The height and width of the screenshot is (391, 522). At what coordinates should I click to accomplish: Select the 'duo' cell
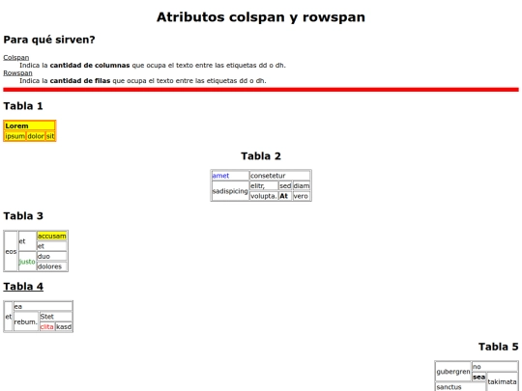click(x=52, y=257)
